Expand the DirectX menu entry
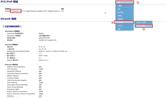 pos(124,26)
